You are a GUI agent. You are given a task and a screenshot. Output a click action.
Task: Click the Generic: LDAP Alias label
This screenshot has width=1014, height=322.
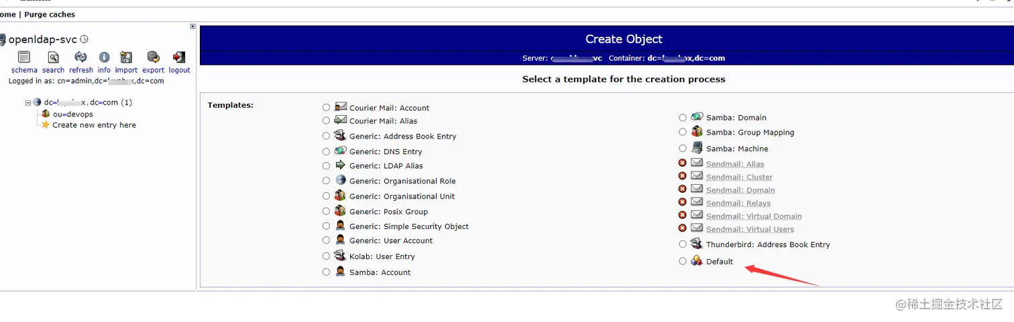point(386,165)
